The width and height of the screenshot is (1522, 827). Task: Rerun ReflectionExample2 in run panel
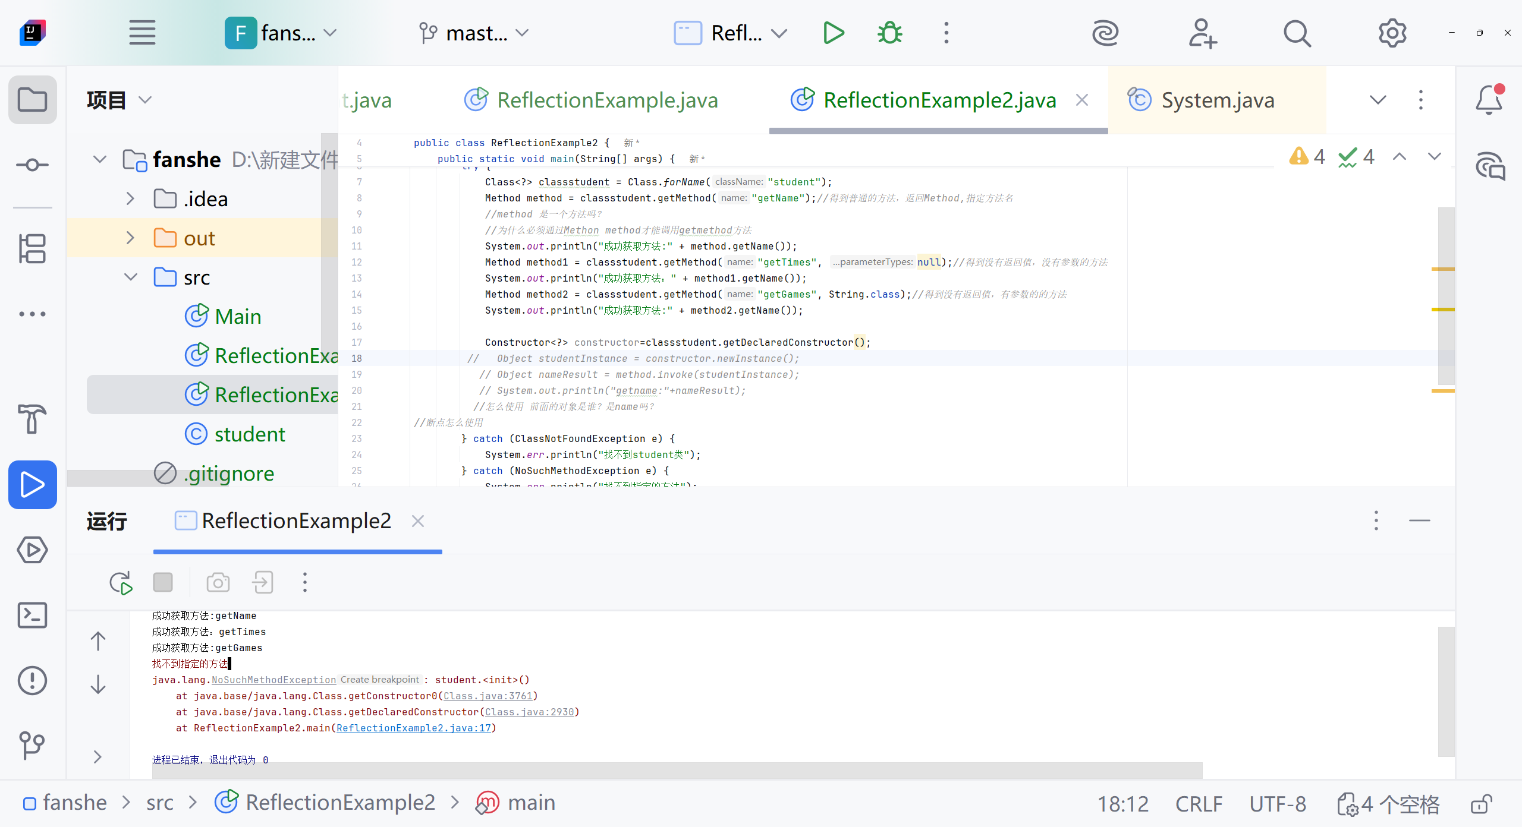click(121, 583)
